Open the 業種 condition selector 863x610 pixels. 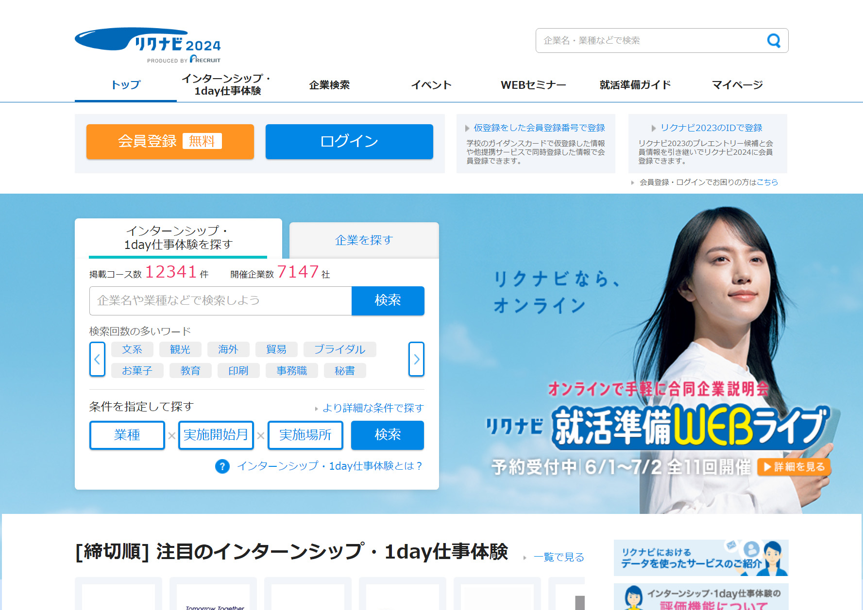click(x=127, y=435)
